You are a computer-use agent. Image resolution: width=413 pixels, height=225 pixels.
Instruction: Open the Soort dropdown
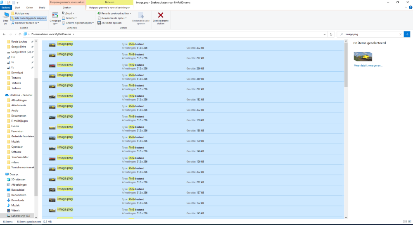68,13
